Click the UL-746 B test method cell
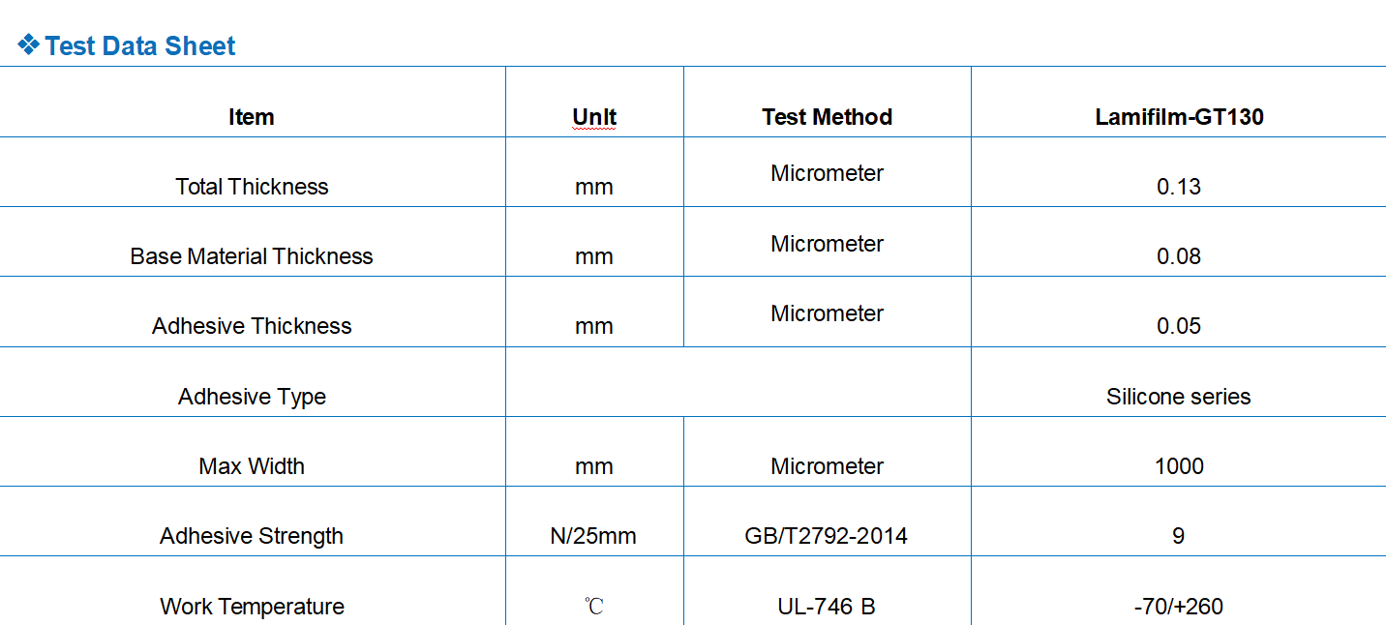 coord(827,607)
